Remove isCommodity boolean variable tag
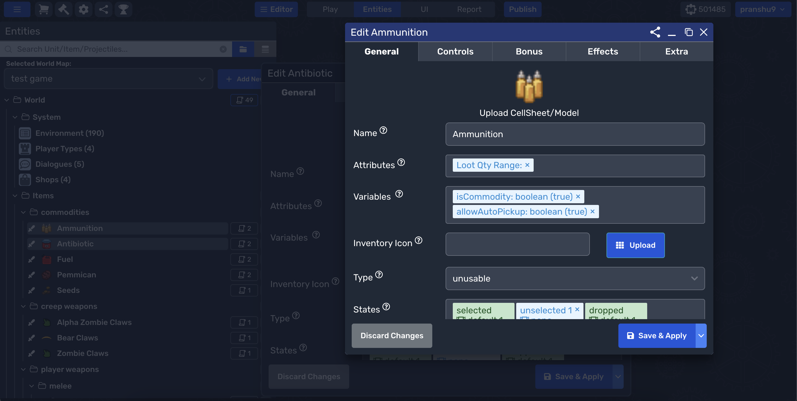The width and height of the screenshot is (797, 401). click(x=578, y=196)
